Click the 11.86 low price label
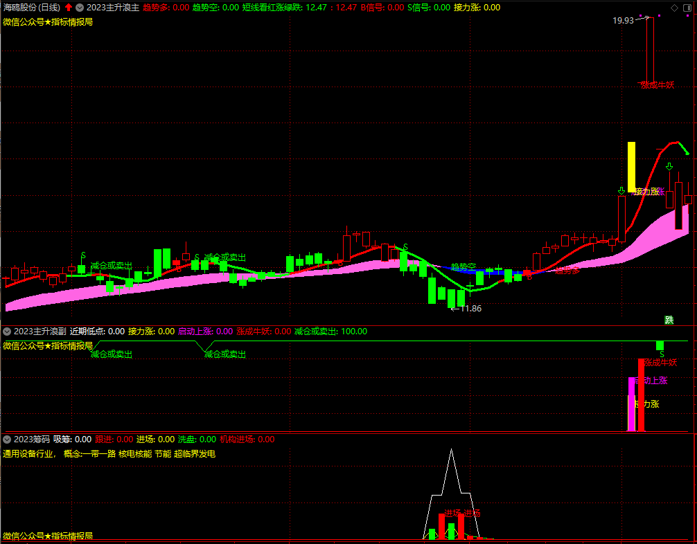 click(470, 308)
